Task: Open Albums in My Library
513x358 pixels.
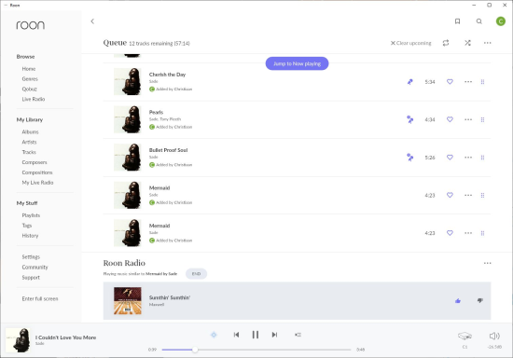Action: [30, 131]
